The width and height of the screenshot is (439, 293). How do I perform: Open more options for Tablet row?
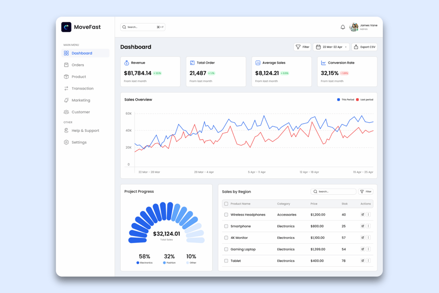(x=368, y=261)
